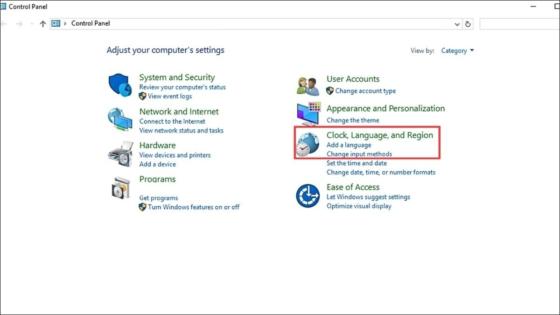Open Network and Internet category
Screen dimensions: 560x315
pyautogui.click(x=179, y=112)
